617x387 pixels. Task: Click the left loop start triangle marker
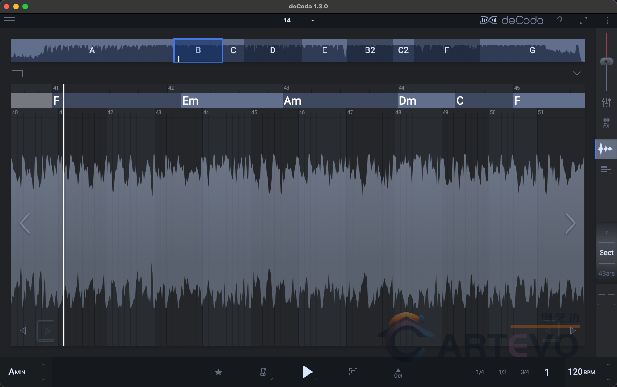[22, 331]
